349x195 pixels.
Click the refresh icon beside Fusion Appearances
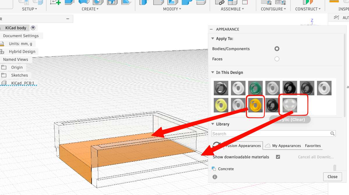tap(217, 145)
